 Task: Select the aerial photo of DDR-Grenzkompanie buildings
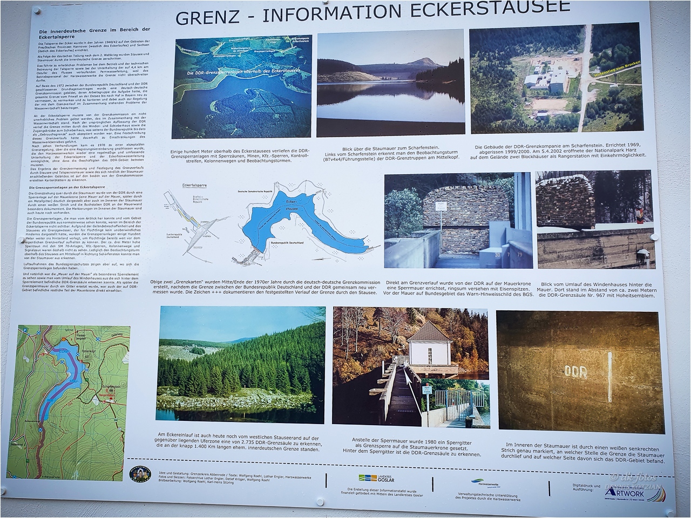(555, 79)
